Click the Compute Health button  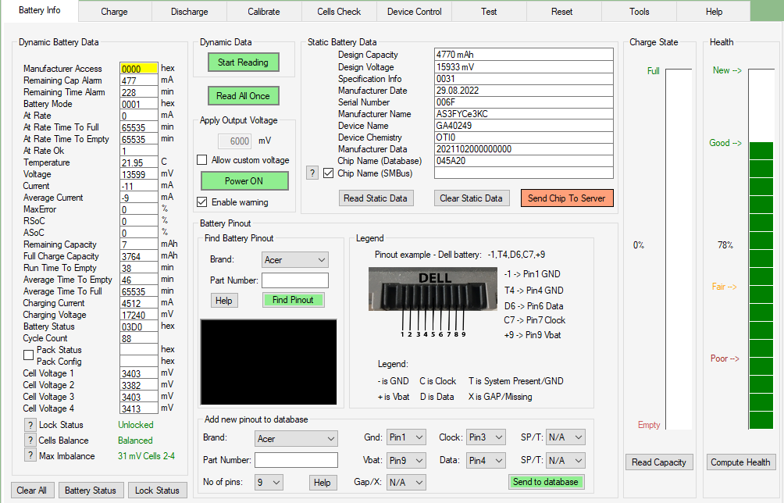pyautogui.click(x=740, y=462)
